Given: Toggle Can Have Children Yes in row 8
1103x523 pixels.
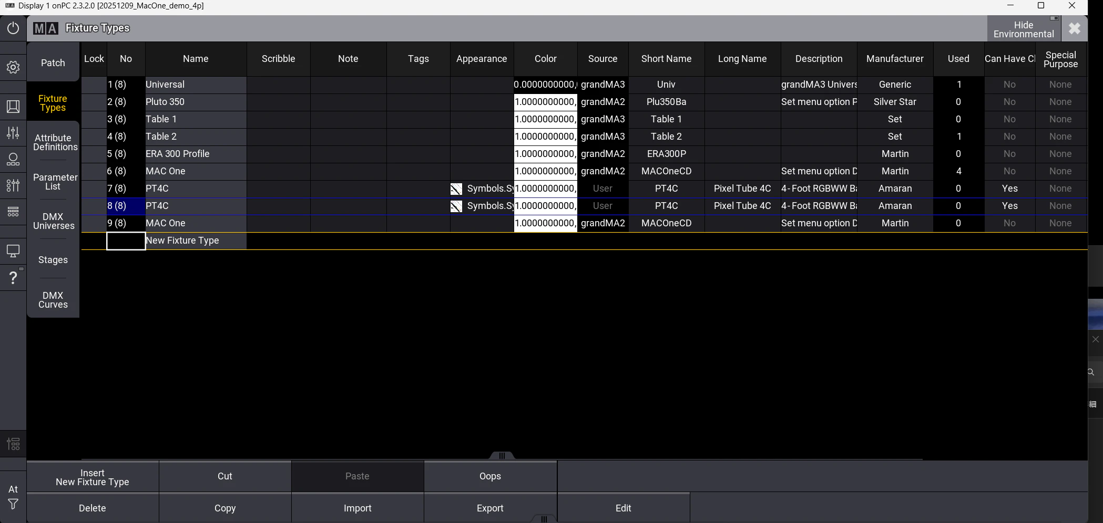Looking at the screenshot, I should click(1009, 206).
